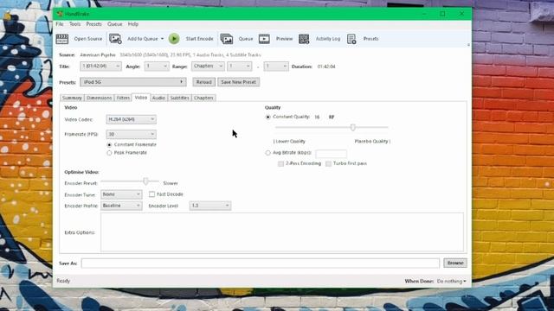Open the Video Codec dropdown
The height and width of the screenshot is (311, 554).
tap(131, 119)
